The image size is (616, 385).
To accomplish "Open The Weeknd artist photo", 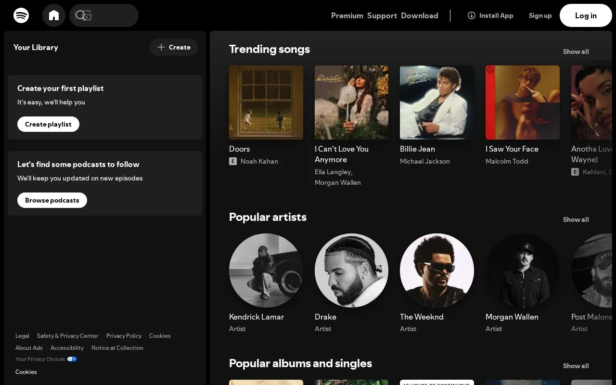I will 437,270.
